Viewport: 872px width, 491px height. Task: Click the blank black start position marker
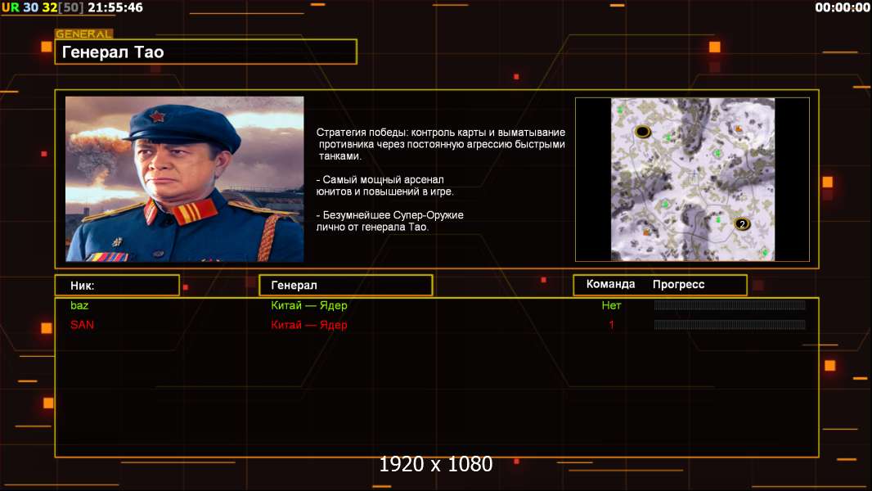pos(643,132)
